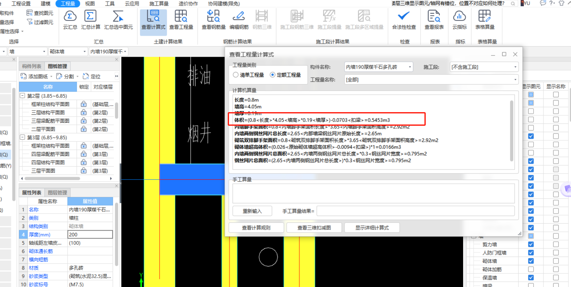
Task: Click 重新输入 button
Action: tap(252, 211)
